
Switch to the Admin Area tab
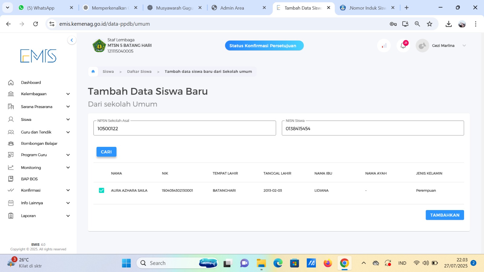(x=232, y=8)
